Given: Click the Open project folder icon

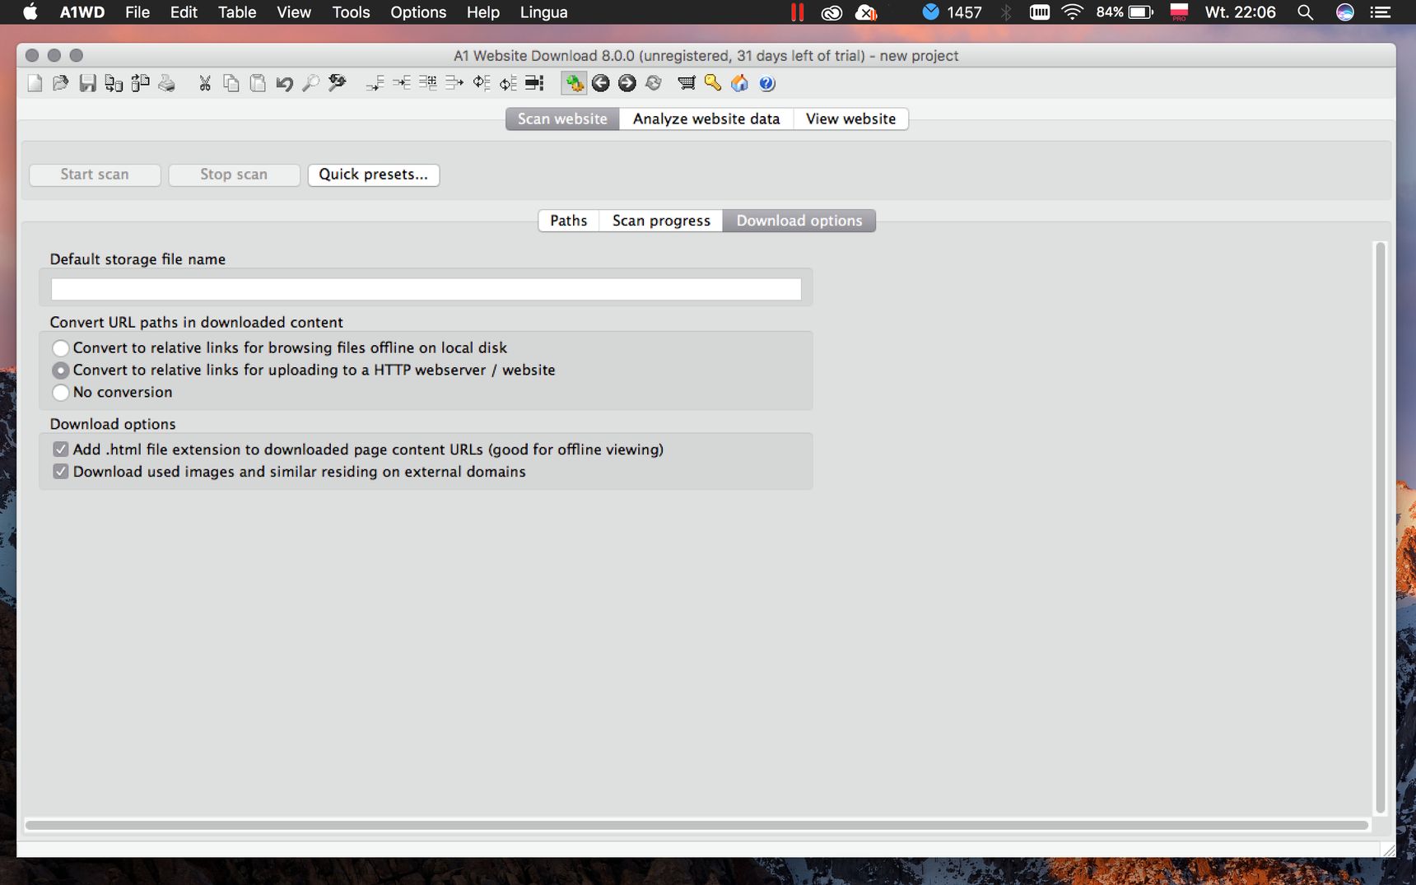Looking at the screenshot, I should 61,83.
